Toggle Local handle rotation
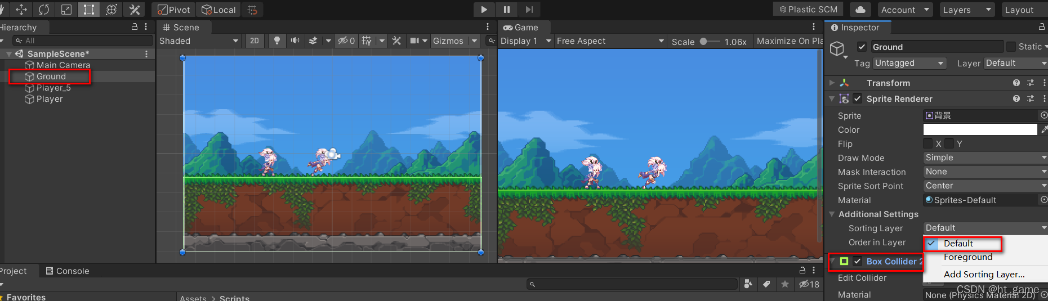 tap(218, 10)
